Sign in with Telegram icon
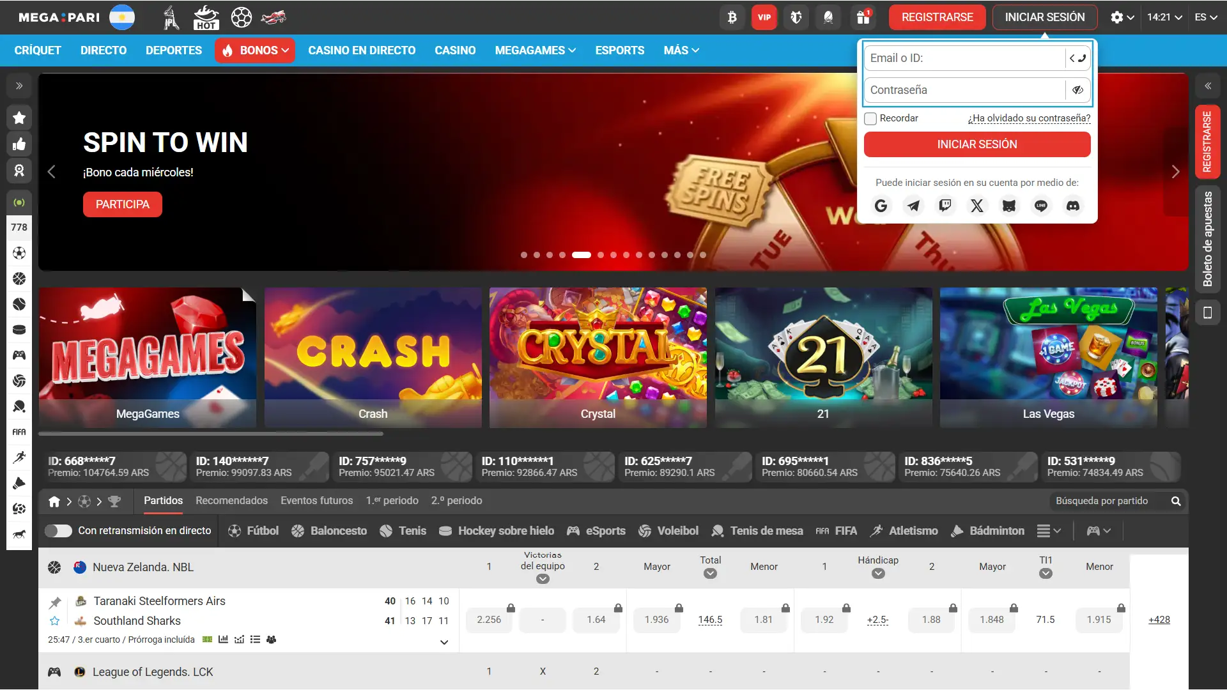Screen dimensions: 1227x690 click(913, 206)
